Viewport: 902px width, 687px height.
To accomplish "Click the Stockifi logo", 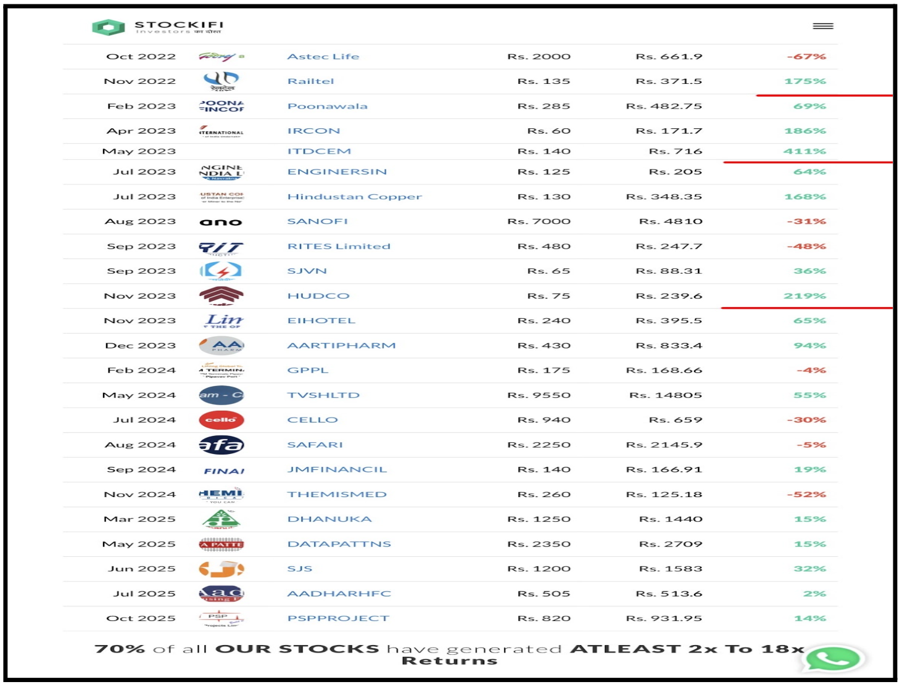I will 158,27.
